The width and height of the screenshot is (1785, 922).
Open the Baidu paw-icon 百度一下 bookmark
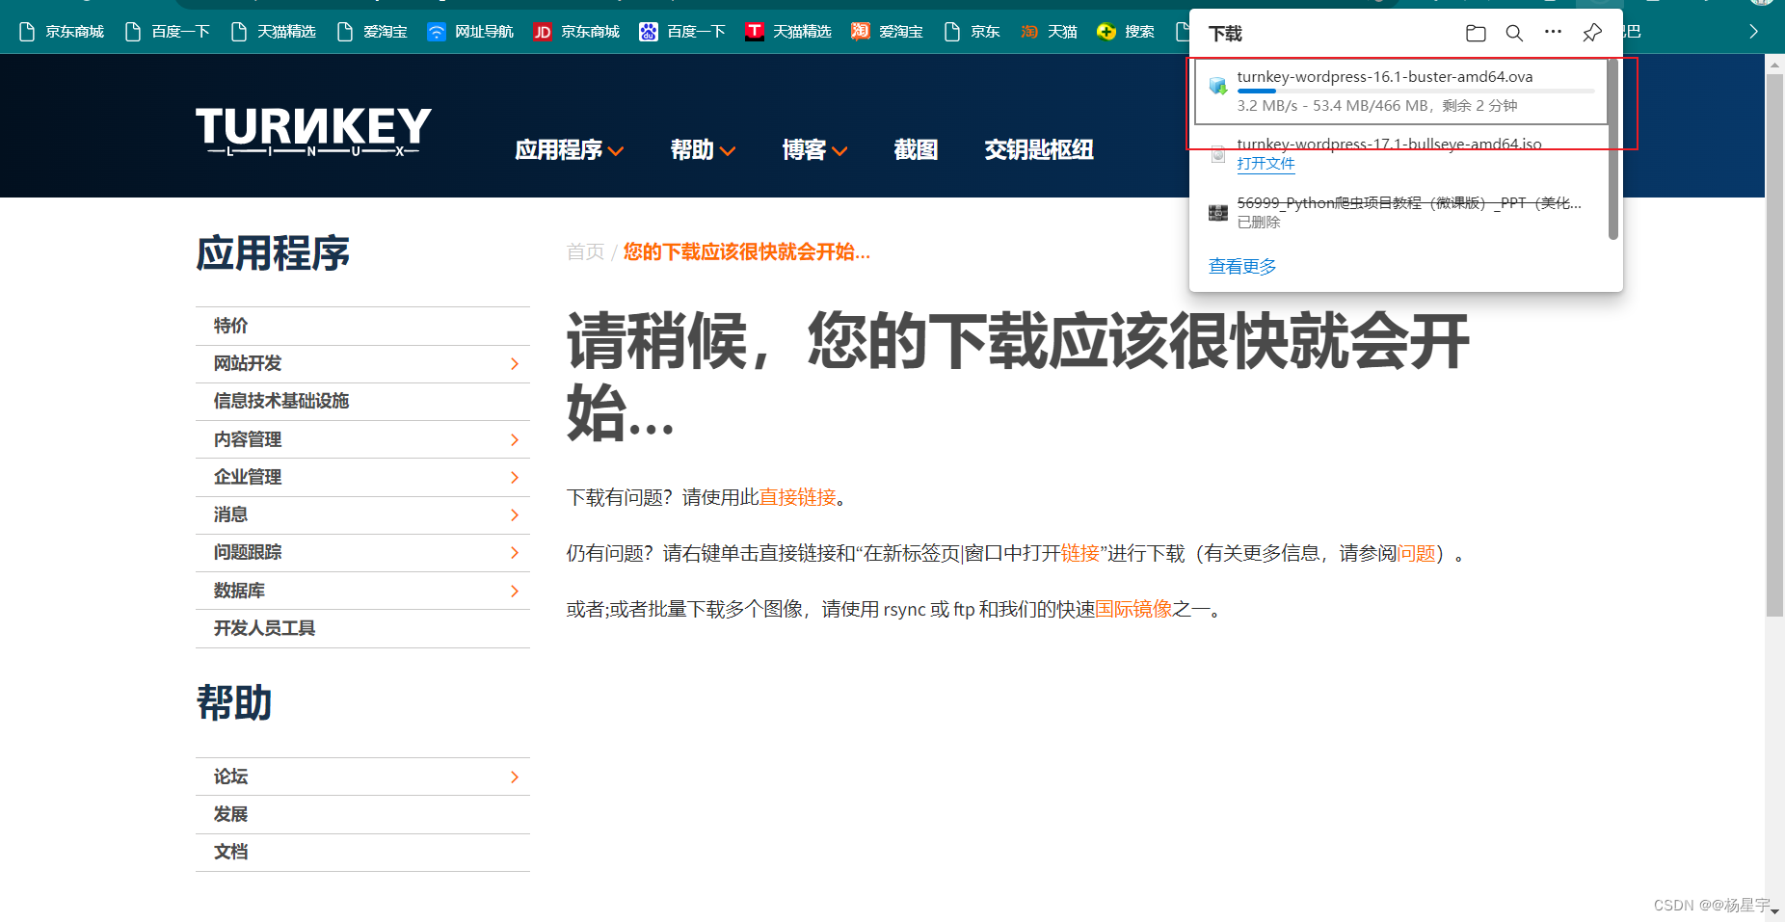point(682,32)
